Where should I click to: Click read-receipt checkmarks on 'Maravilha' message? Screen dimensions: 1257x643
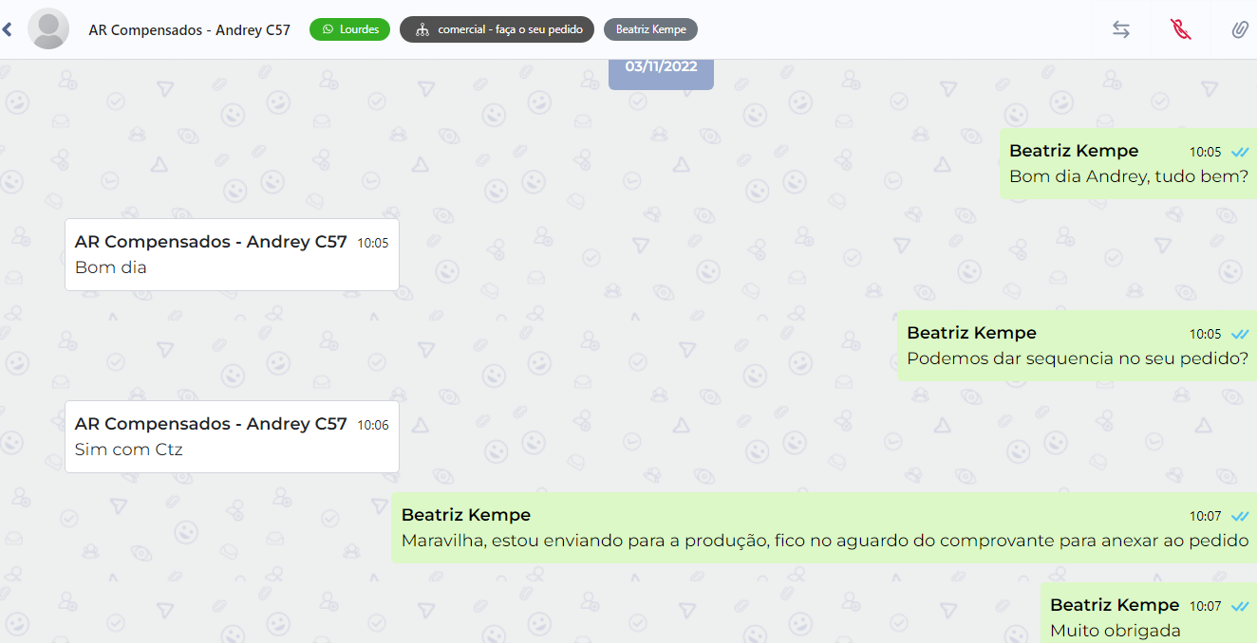(x=1239, y=516)
